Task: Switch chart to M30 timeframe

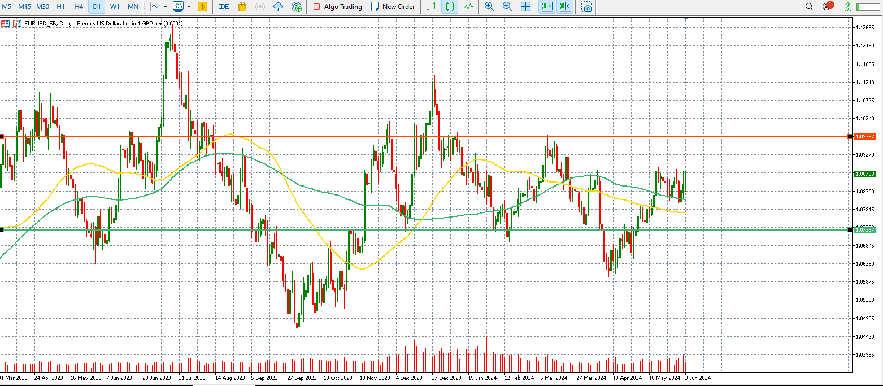Action: [42, 7]
